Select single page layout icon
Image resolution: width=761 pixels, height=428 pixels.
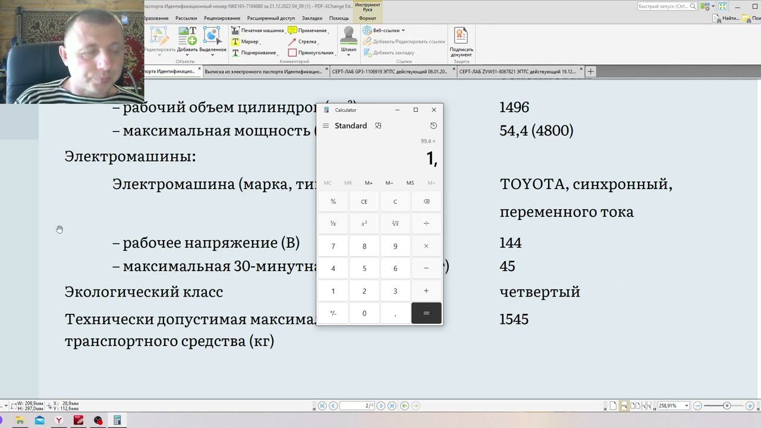pos(613,405)
